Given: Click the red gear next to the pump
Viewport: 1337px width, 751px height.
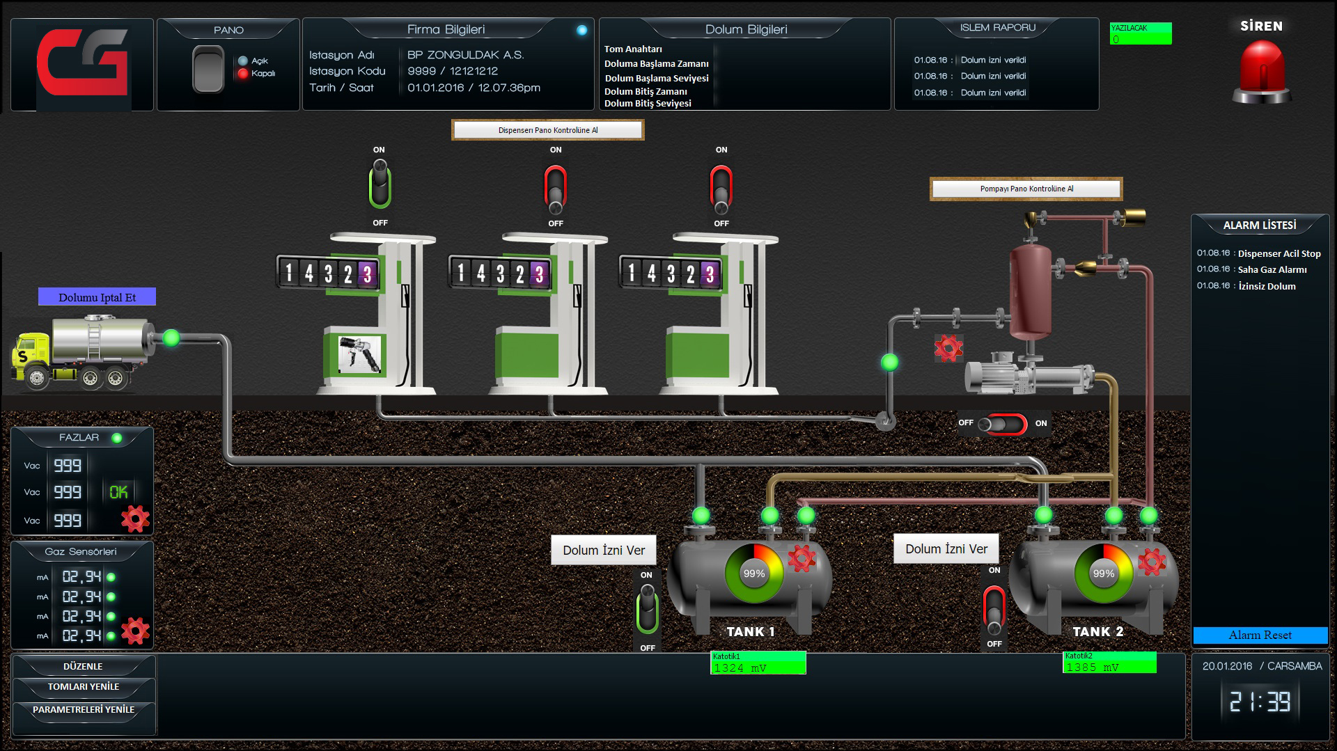Looking at the screenshot, I should tap(948, 347).
